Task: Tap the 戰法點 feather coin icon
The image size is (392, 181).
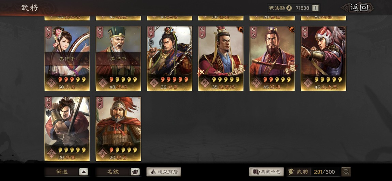Action: click(x=289, y=8)
